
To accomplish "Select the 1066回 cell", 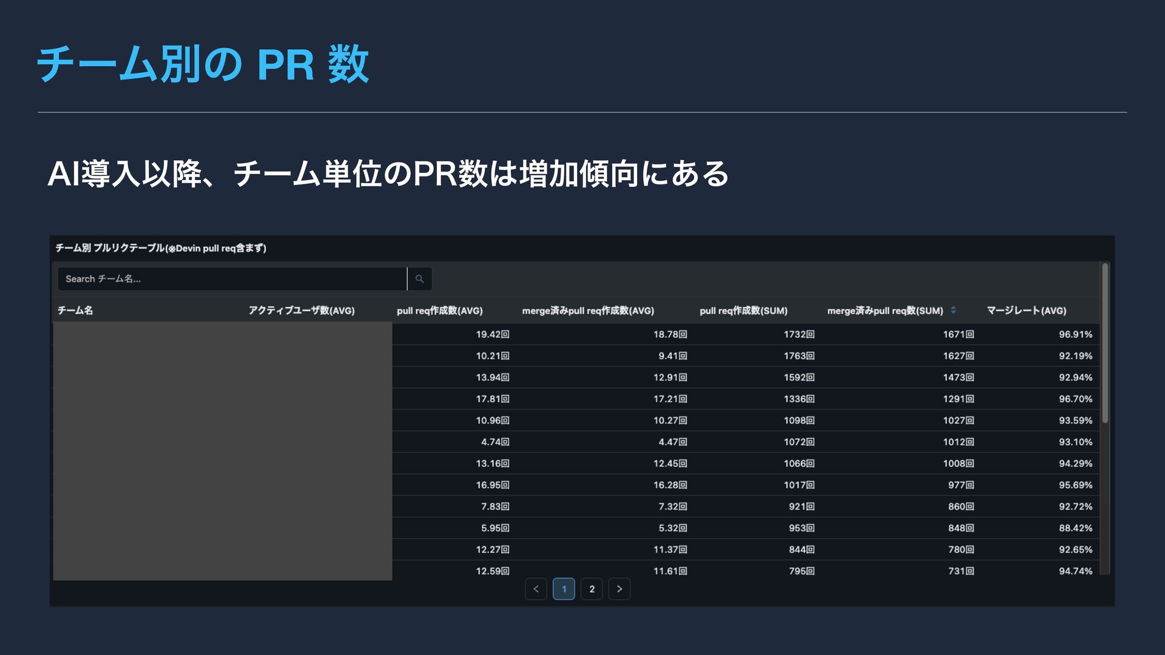I will [x=799, y=463].
